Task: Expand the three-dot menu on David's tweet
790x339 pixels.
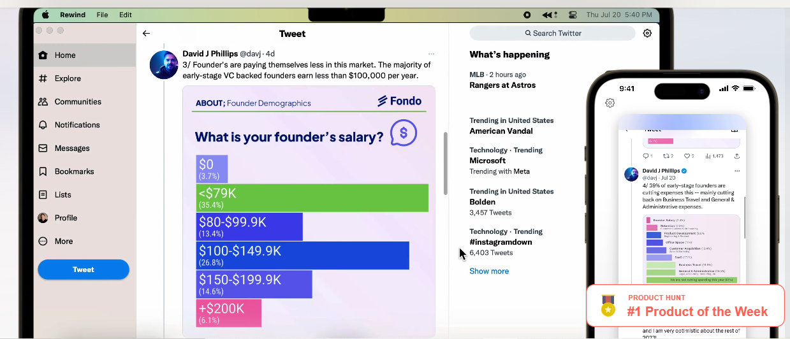Action: pyautogui.click(x=432, y=54)
